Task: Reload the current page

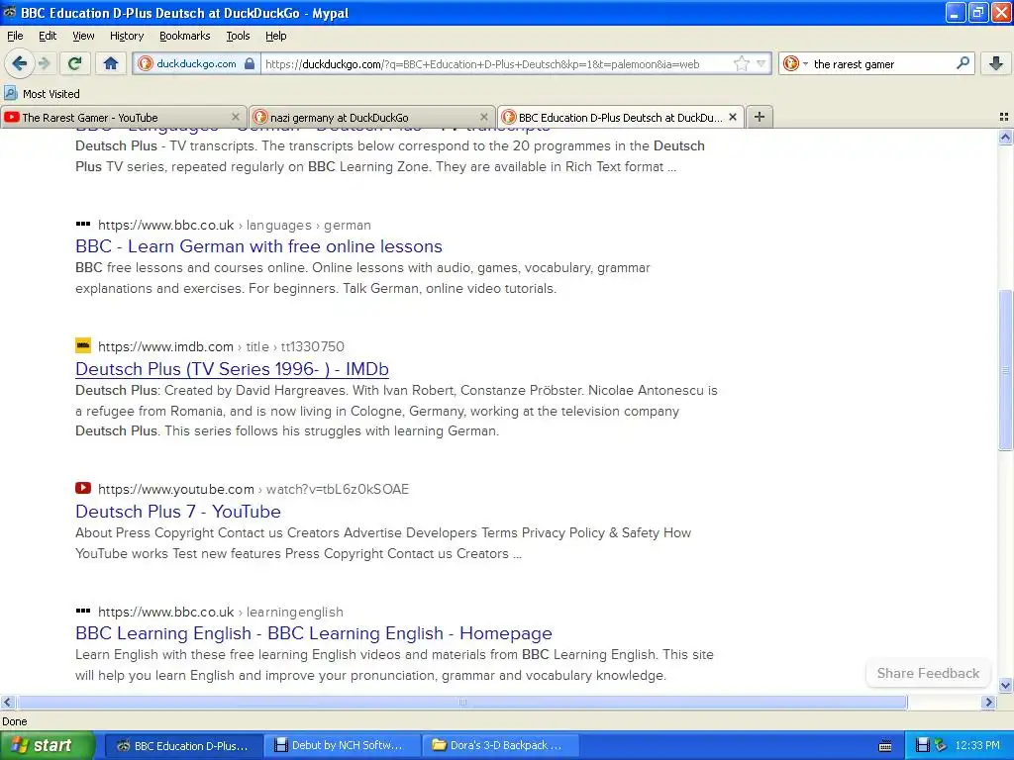Action: 75,63
